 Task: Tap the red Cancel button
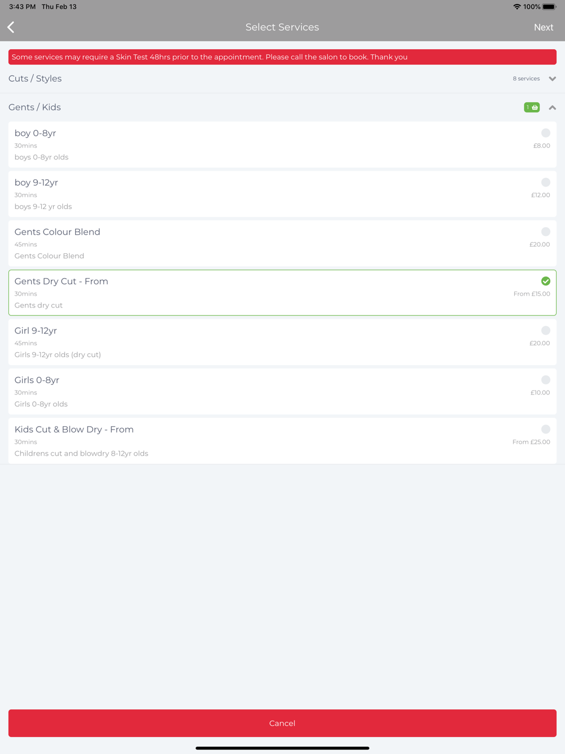pos(282,723)
